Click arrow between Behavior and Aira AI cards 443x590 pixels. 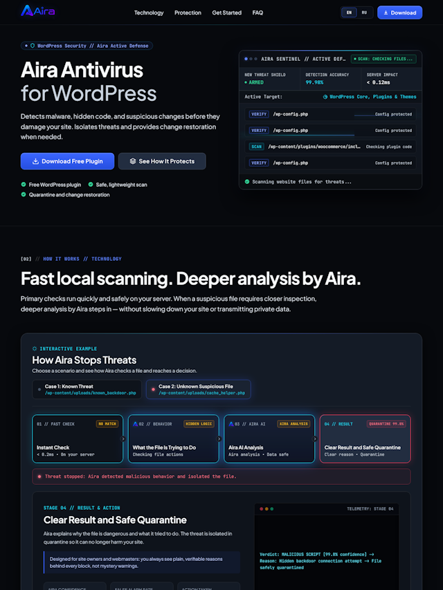coord(219,439)
